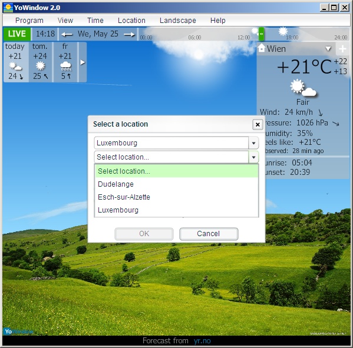Image resolution: width=353 pixels, height=348 pixels.
Task: Collapse the Select location dropdown arrow
Action: click(x=253, y=157)
